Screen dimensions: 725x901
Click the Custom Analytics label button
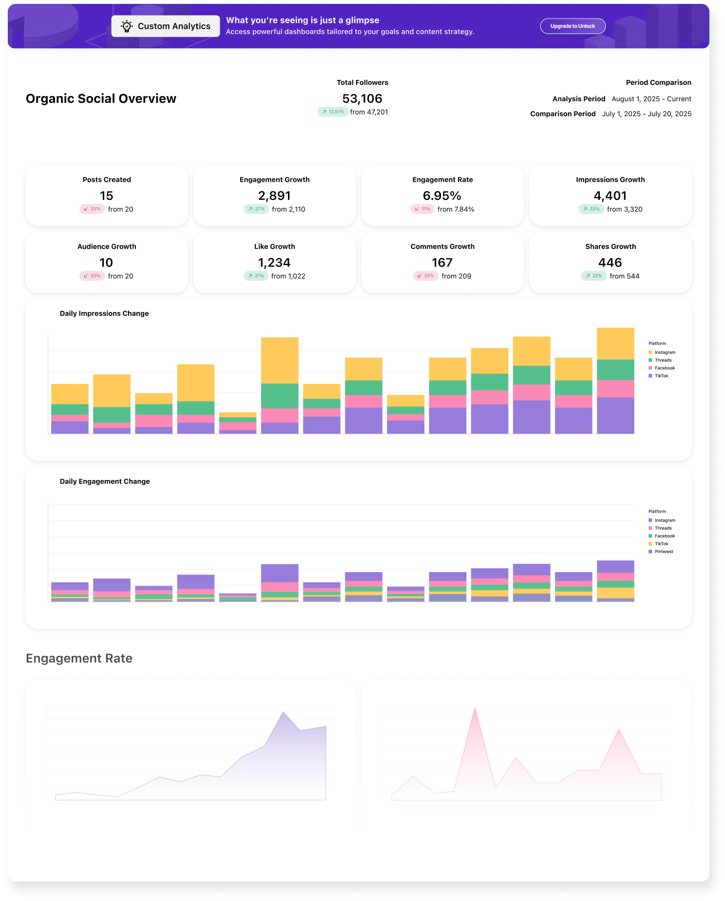pos(173,26)
